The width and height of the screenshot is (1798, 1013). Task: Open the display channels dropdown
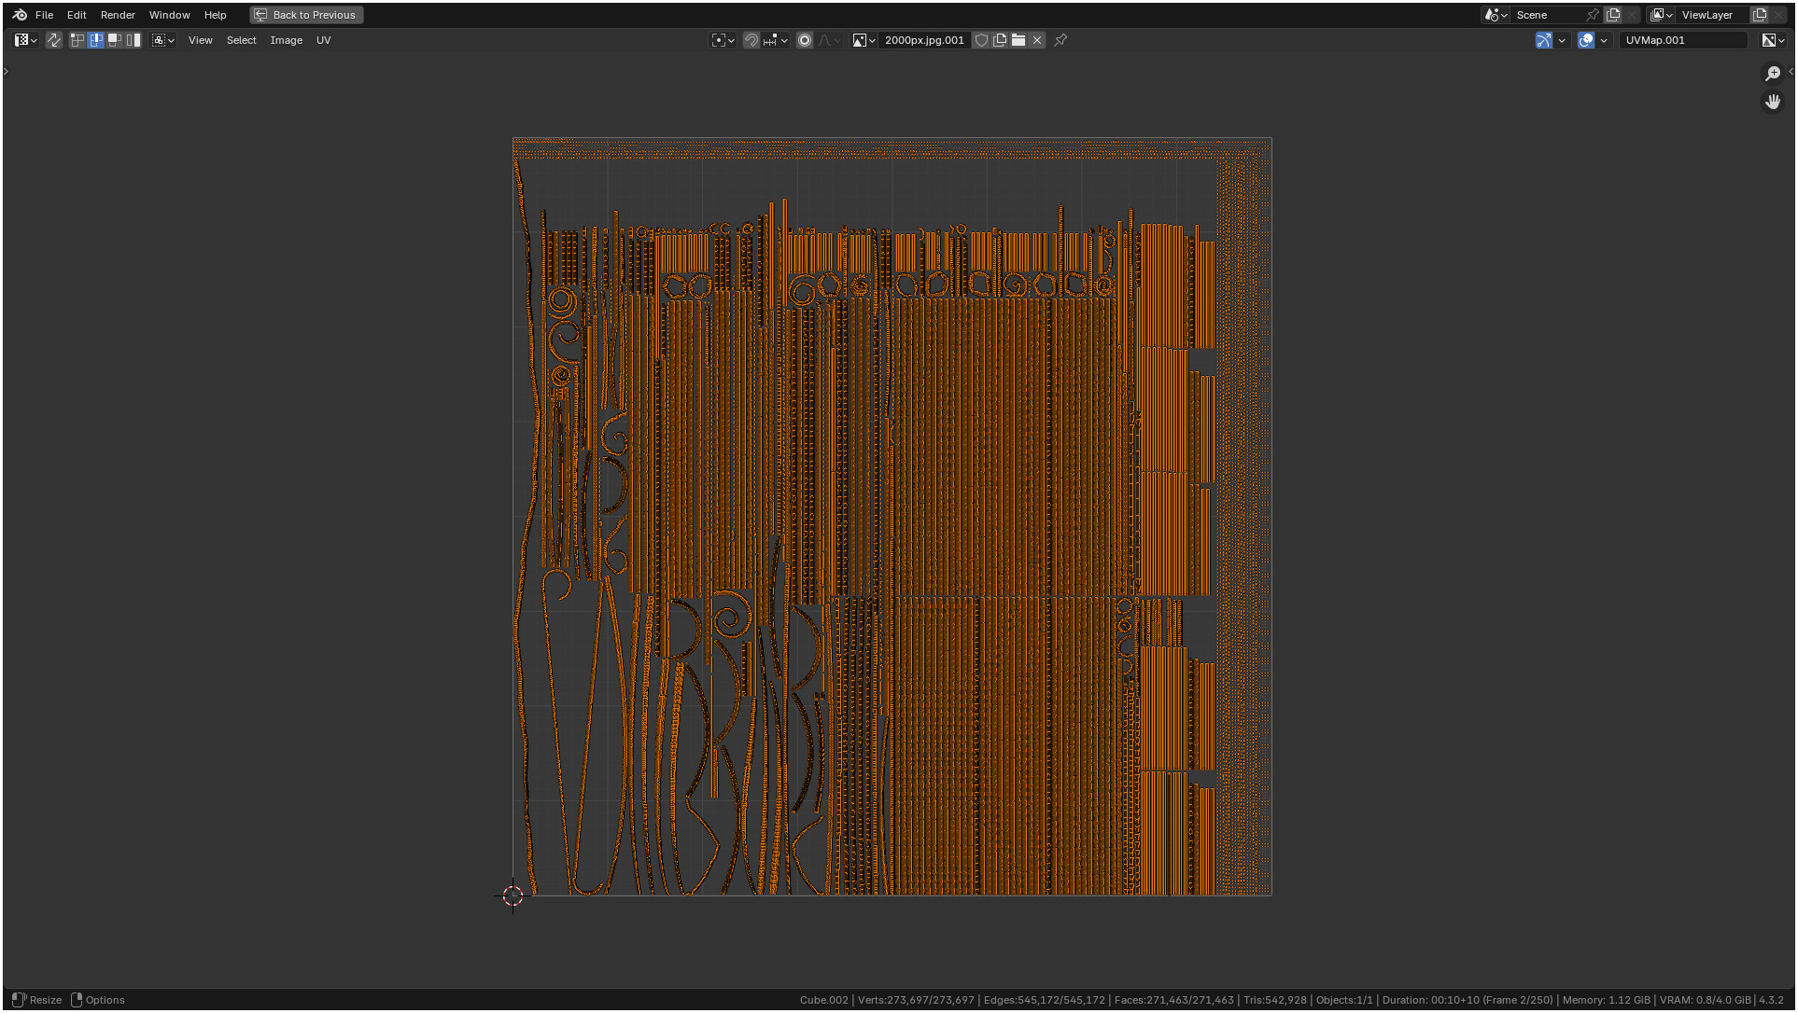[x=1773, y=40]
